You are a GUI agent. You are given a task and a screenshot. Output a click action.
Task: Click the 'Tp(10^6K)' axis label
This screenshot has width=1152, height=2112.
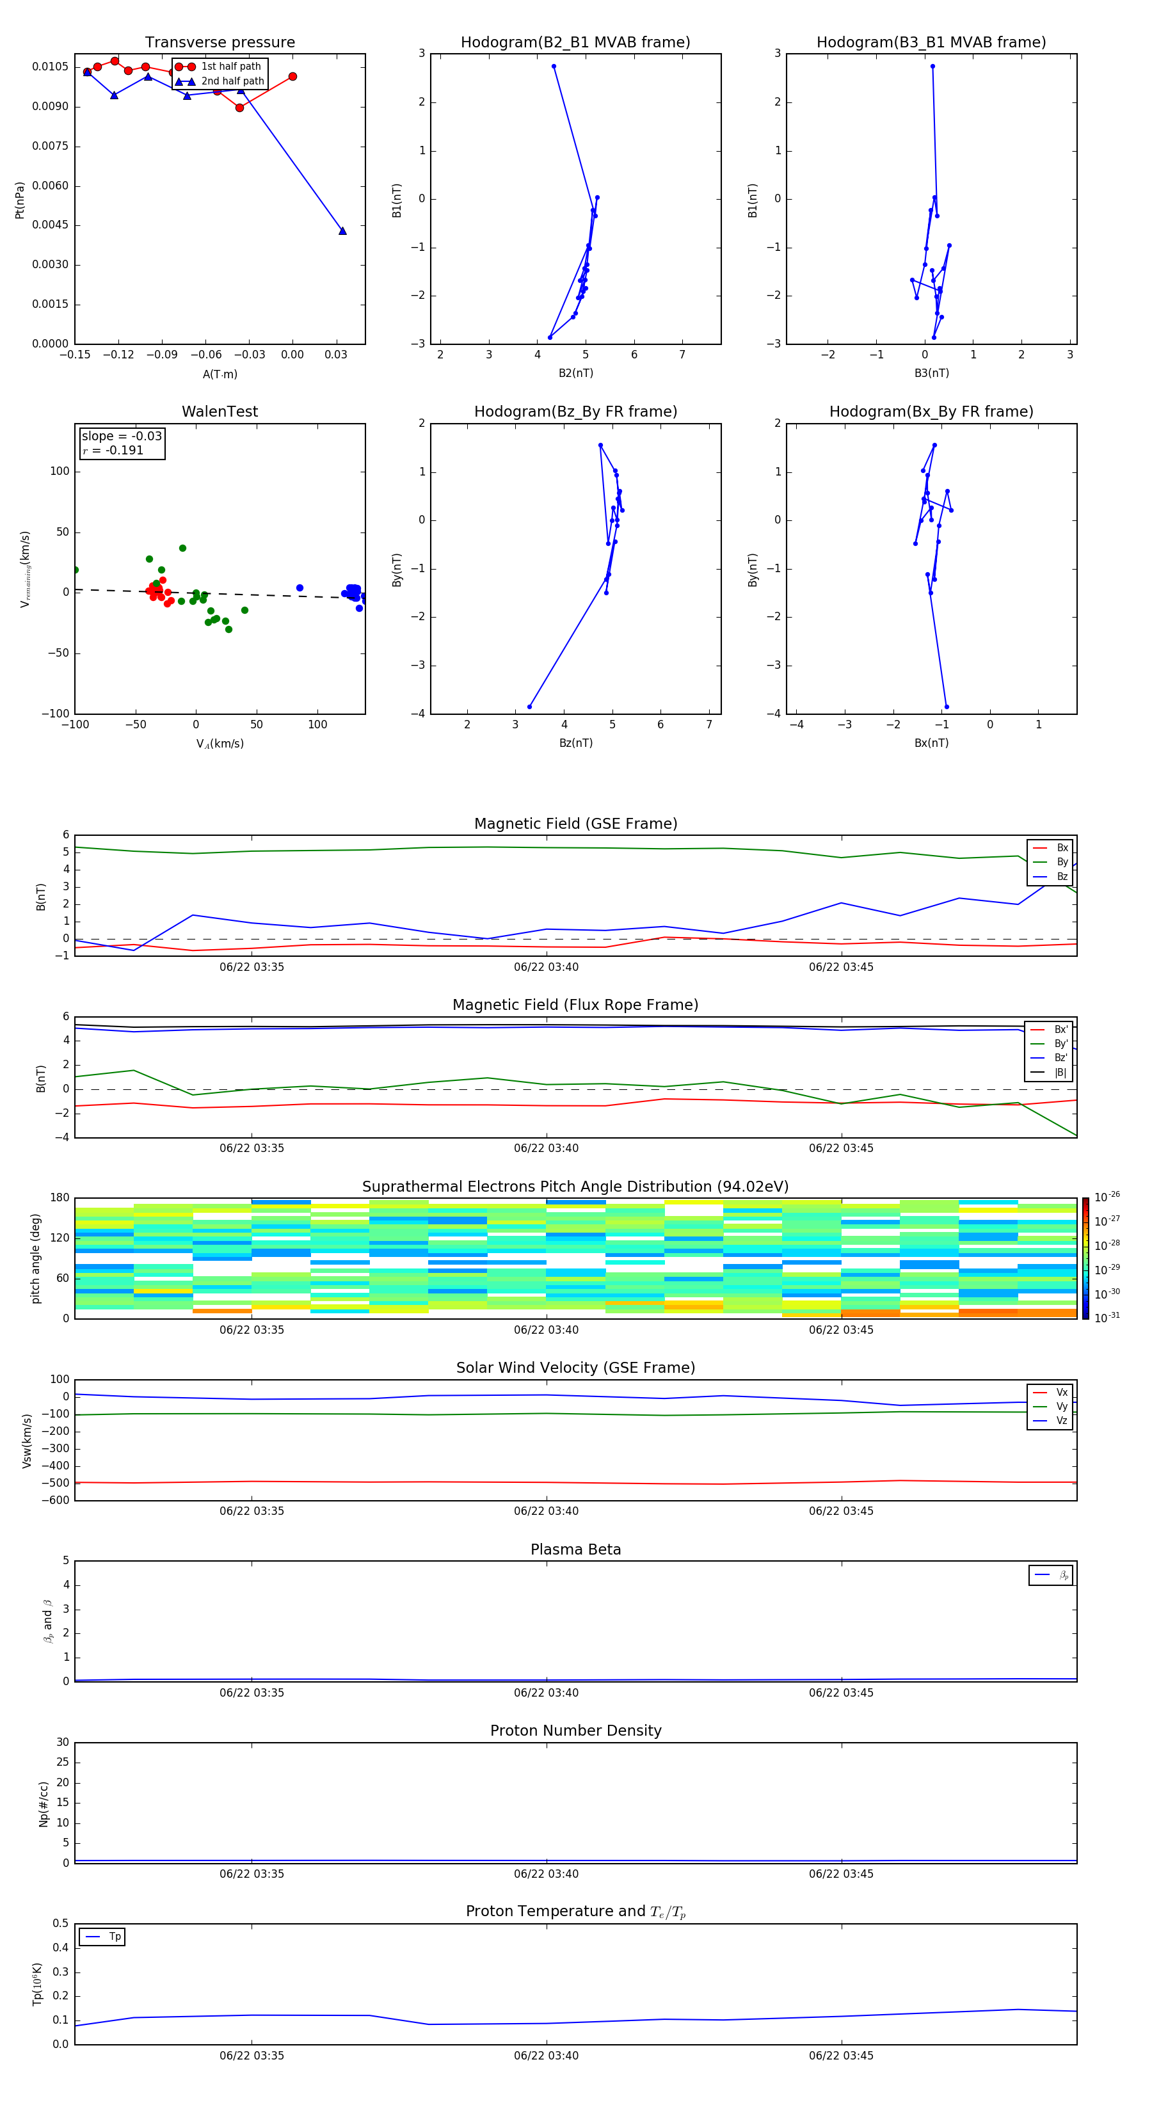[37, 1984]
